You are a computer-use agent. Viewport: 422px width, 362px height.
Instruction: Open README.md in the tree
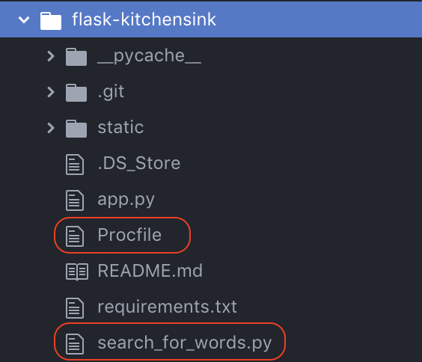tap(150, 271)
